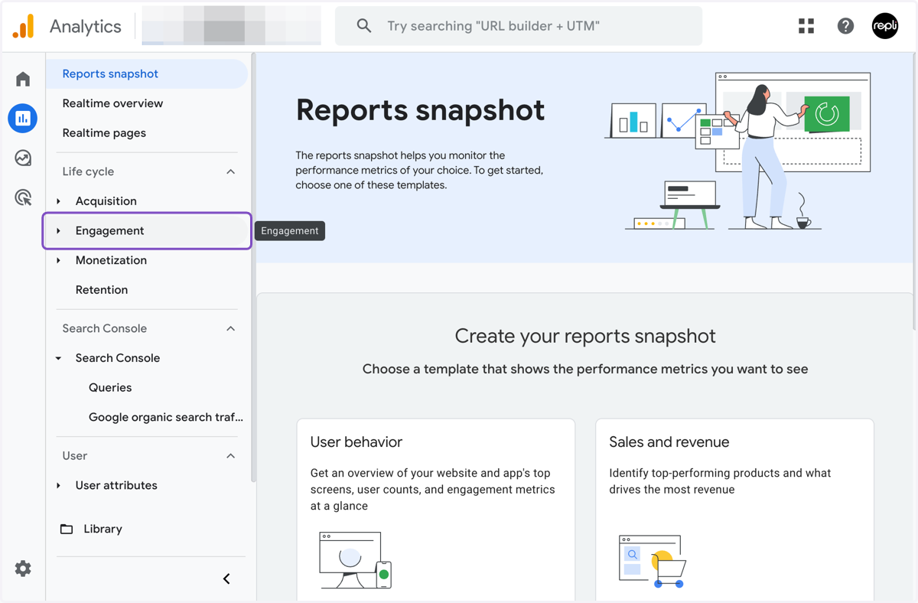Choose the User behavior template card
Viewport: 918px width, 603px height.
pos(436,510)
